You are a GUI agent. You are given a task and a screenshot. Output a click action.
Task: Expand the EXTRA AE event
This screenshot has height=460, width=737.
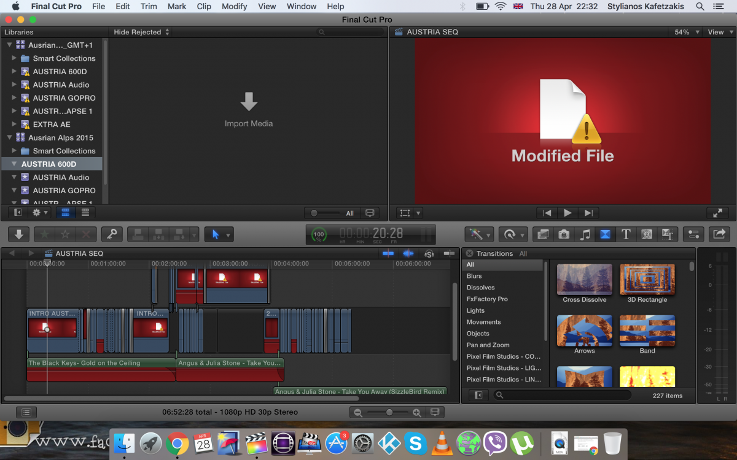pyautogui.click(x=15, y=125)
